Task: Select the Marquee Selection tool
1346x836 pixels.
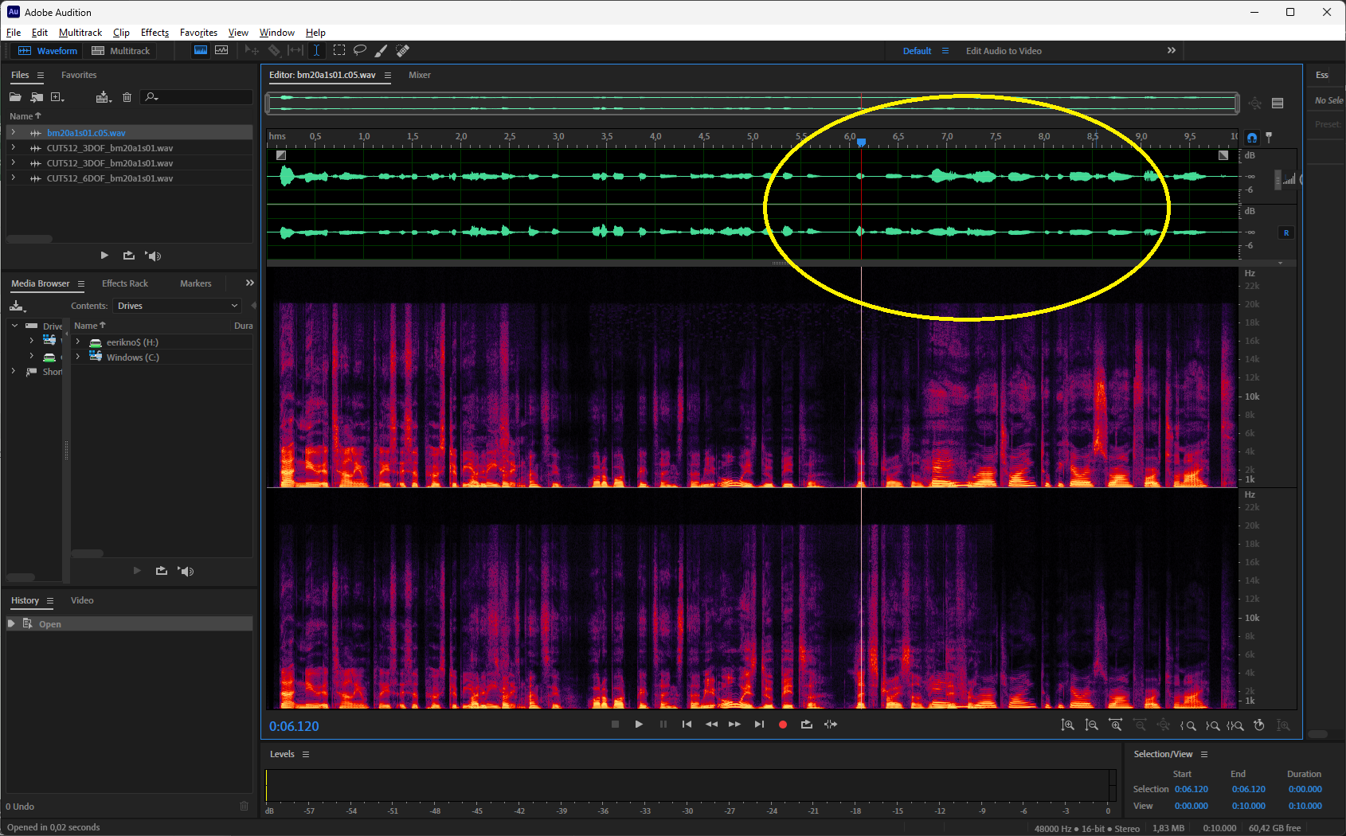Action: (339, 50)
